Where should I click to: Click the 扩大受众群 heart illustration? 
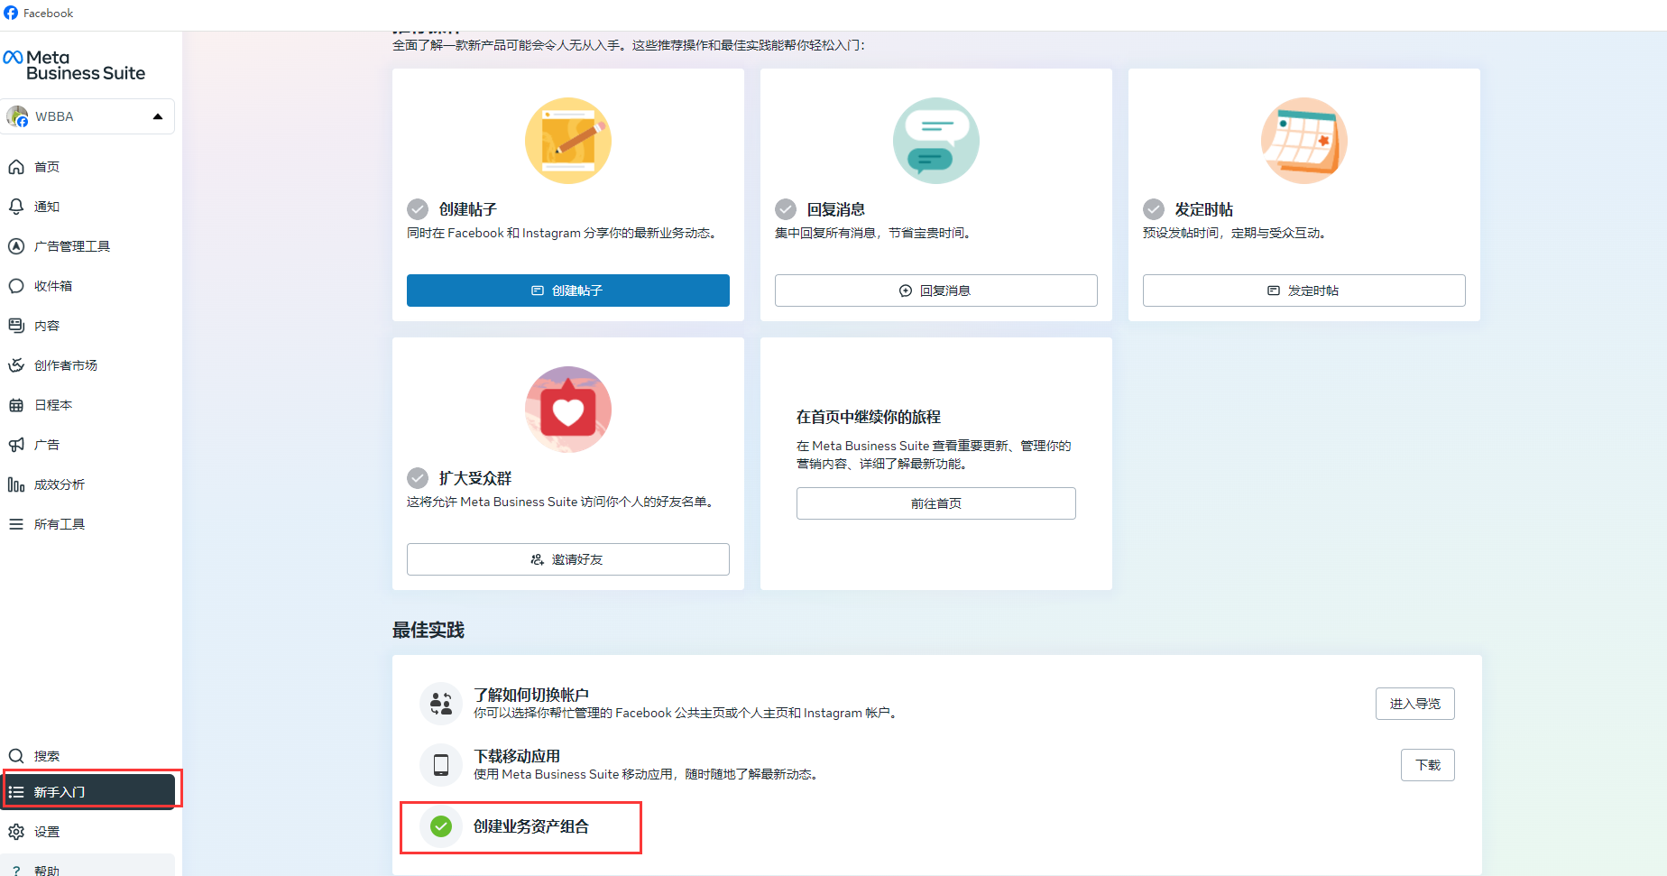568,410
